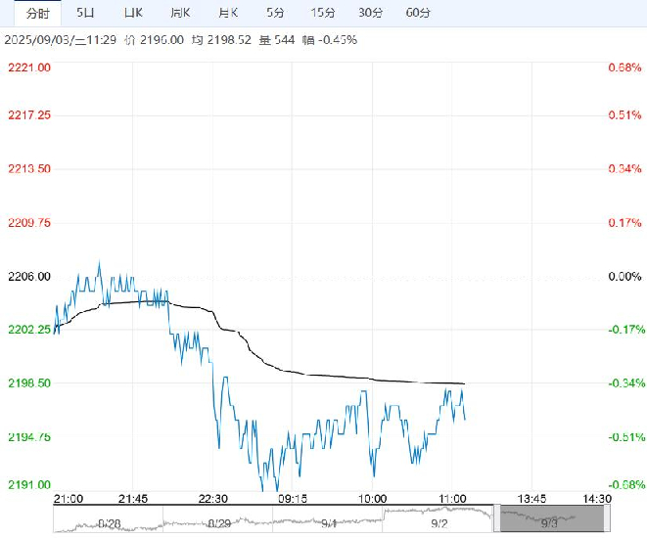This screenshot has width=647, height=538.
Task: Jump to 9/2 in the overview timeline
Action: pyautogui.click(x=439, y=523)
